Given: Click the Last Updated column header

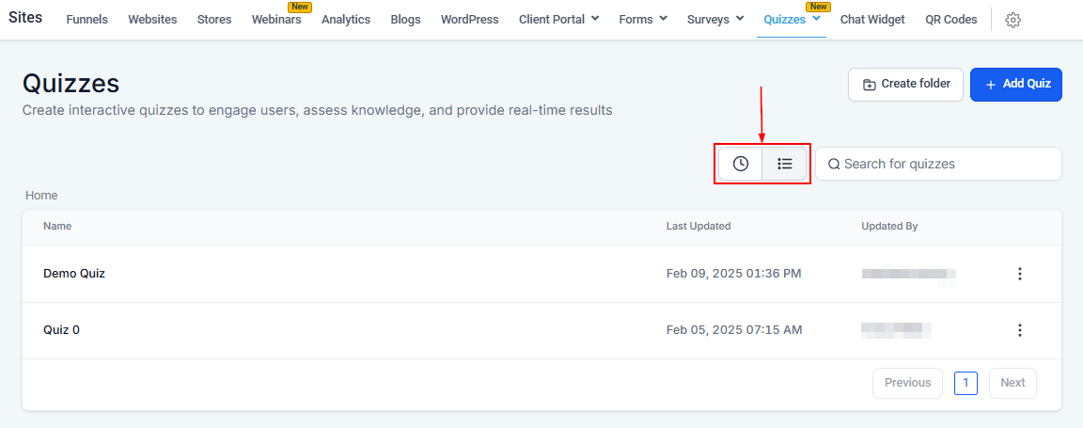Looking at the screenshot, I should (698, 226).
